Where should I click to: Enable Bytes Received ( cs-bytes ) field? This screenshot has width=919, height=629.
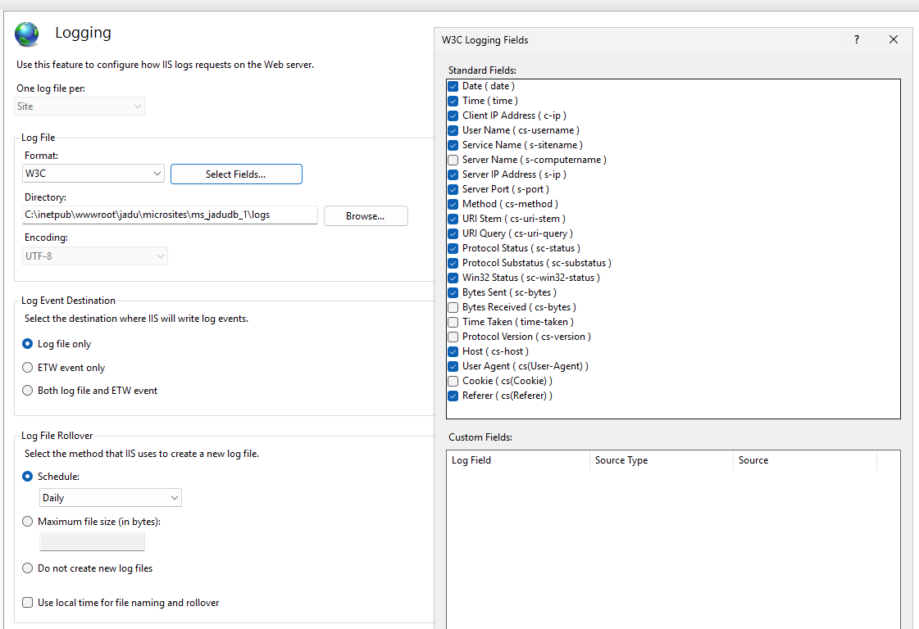click(453, 307)
